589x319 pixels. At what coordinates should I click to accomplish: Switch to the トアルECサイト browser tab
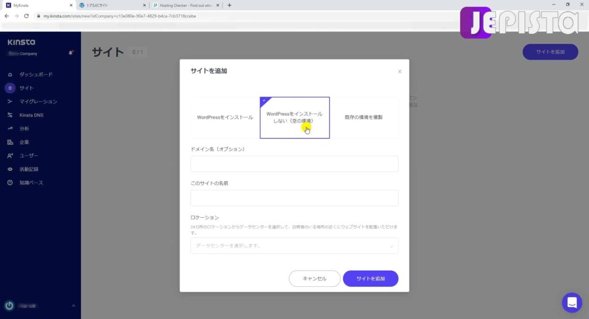pos(113,5)
